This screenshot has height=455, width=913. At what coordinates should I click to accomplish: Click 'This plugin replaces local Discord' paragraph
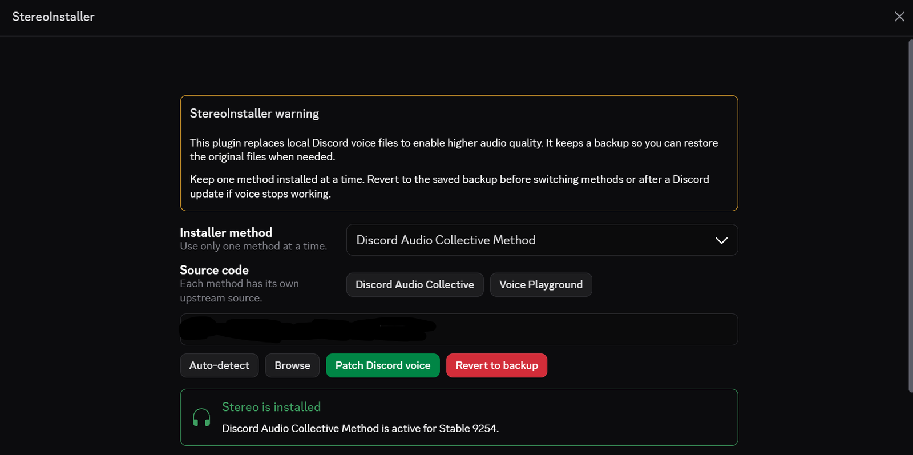(454, 150)
